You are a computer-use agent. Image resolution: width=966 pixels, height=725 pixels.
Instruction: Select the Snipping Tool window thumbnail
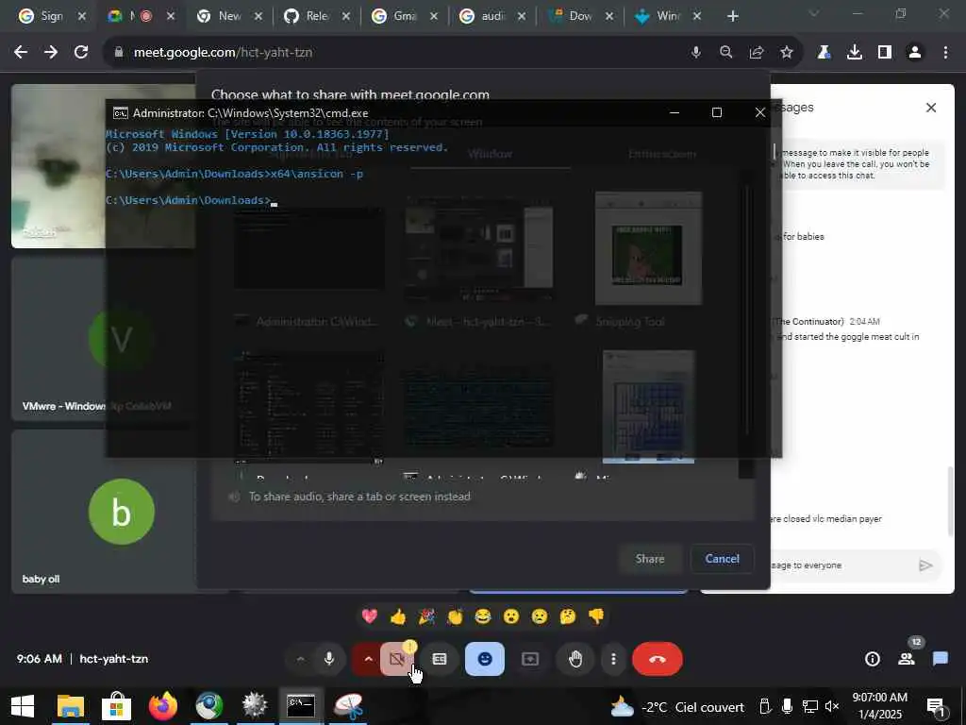648,248
